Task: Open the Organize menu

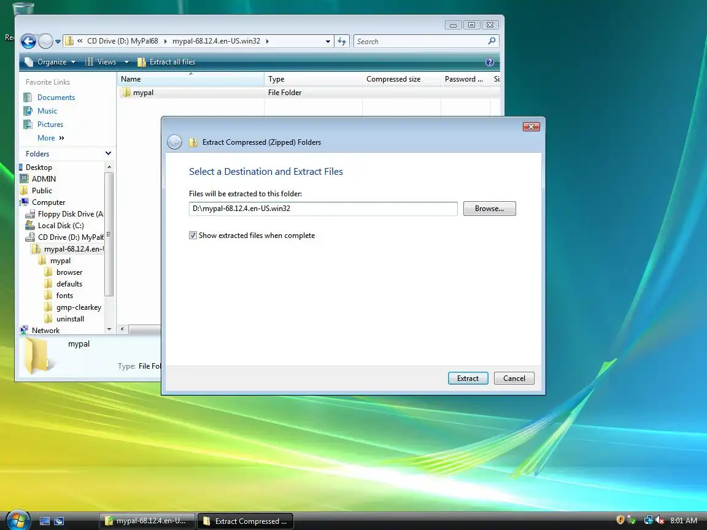Action: click(50, 62)
